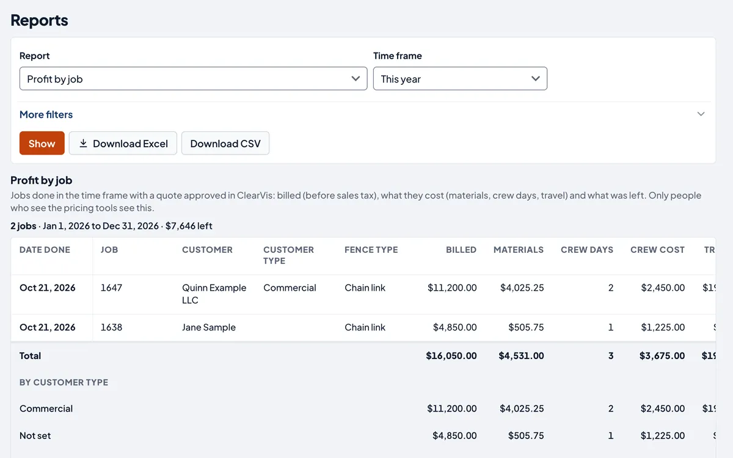Viewport: 733px width, 458px height.
Task: Click the Commercial customer type in job 1647 row
Action: (x=290, y=288)
